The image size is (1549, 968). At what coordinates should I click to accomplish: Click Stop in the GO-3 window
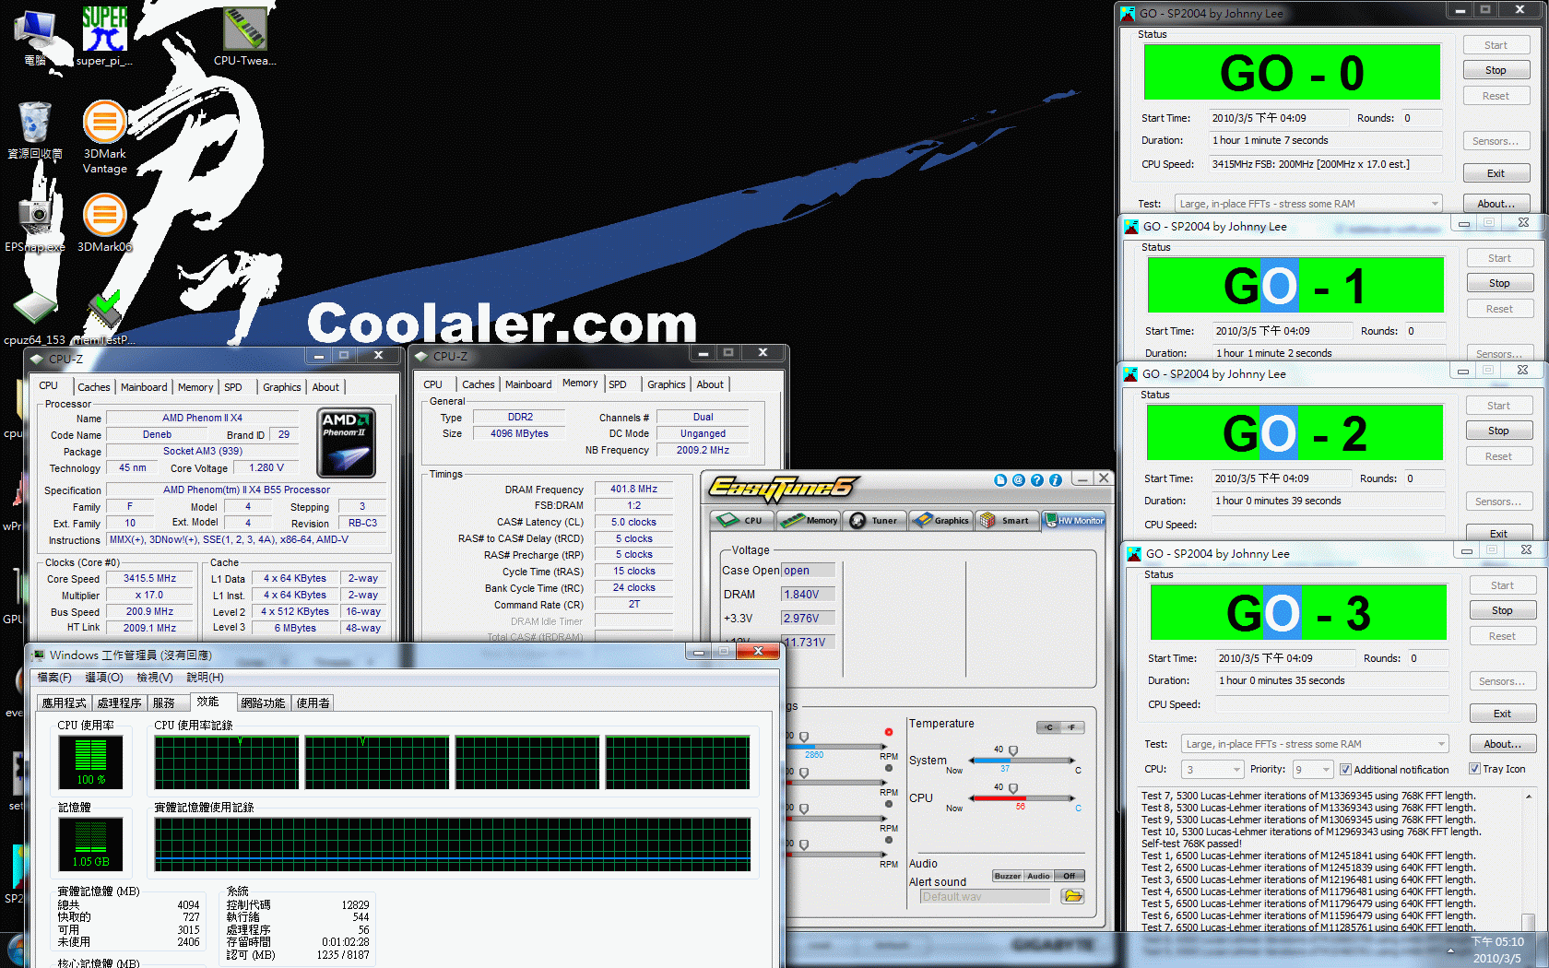coord(1502,610)
